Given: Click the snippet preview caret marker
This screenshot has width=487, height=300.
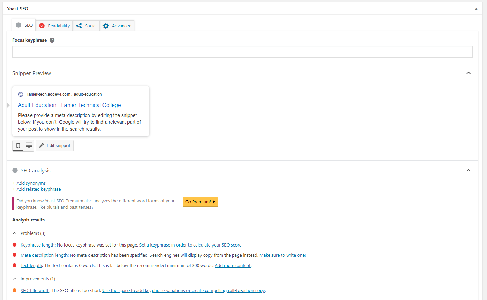Looking at the screenshot, I should click(8, 105).
